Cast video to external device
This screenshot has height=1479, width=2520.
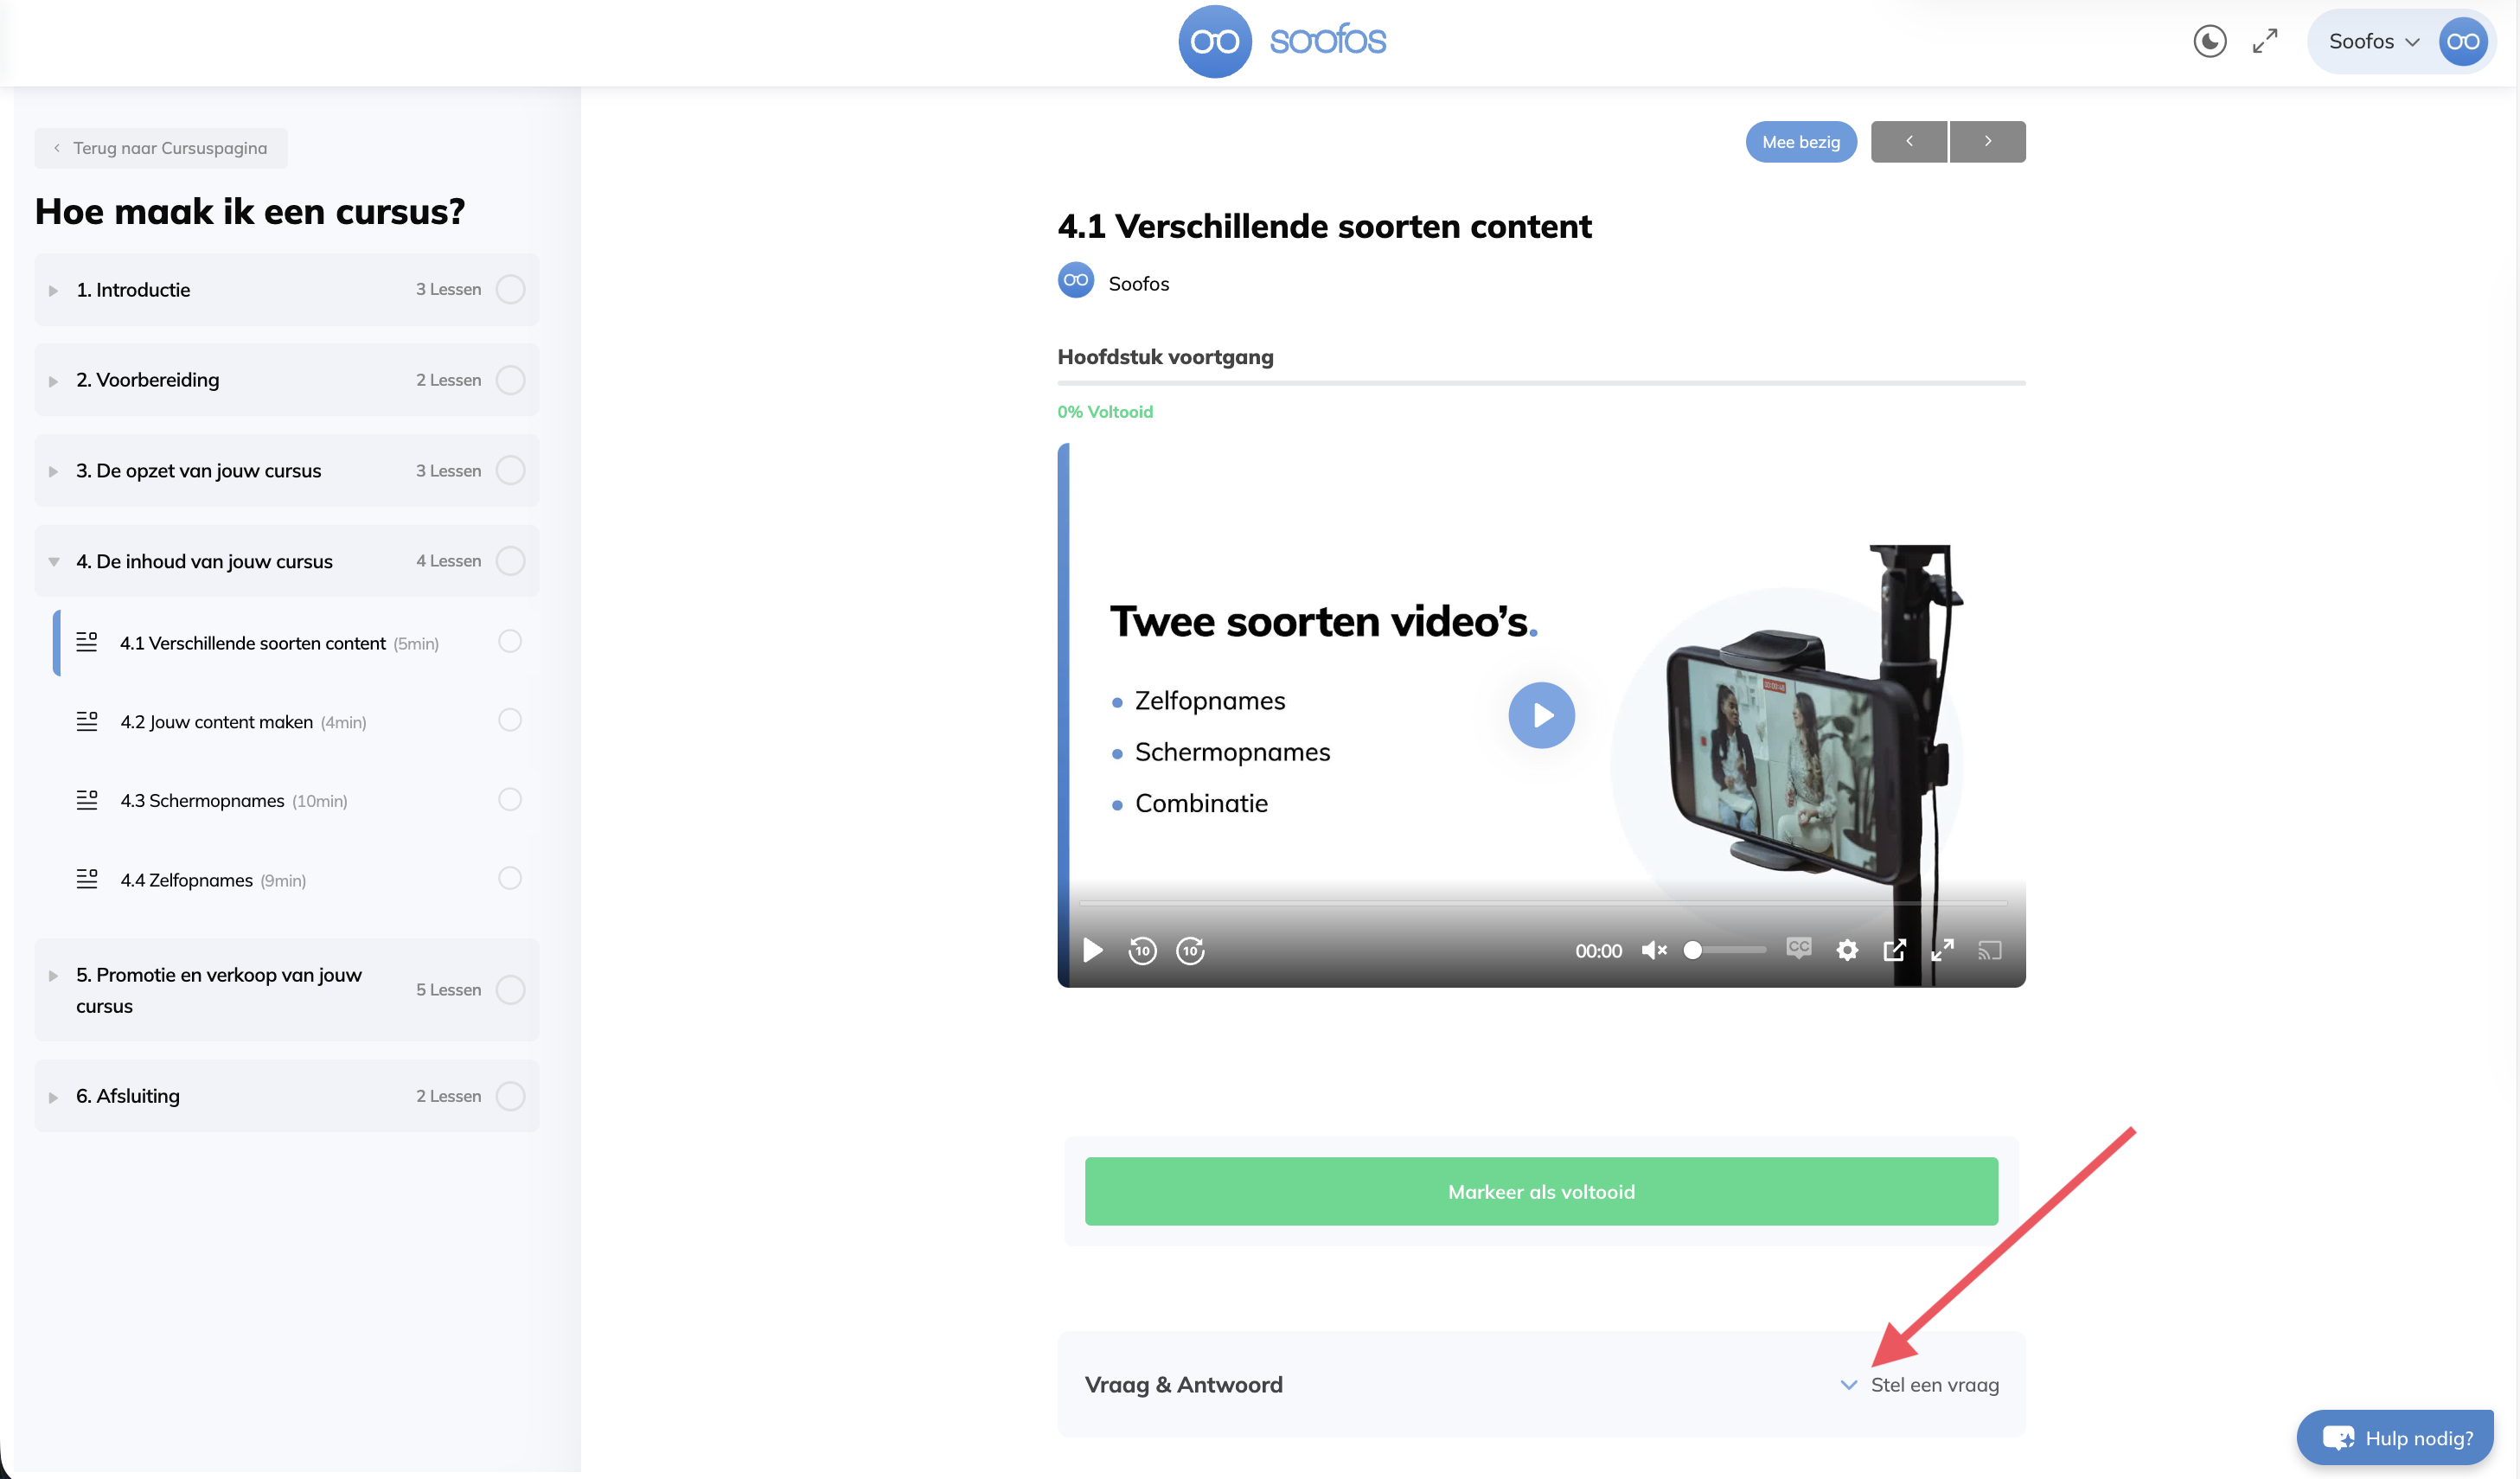click(1989, 950)
